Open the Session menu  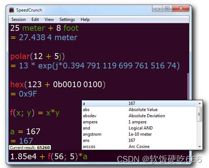(19, 19)
